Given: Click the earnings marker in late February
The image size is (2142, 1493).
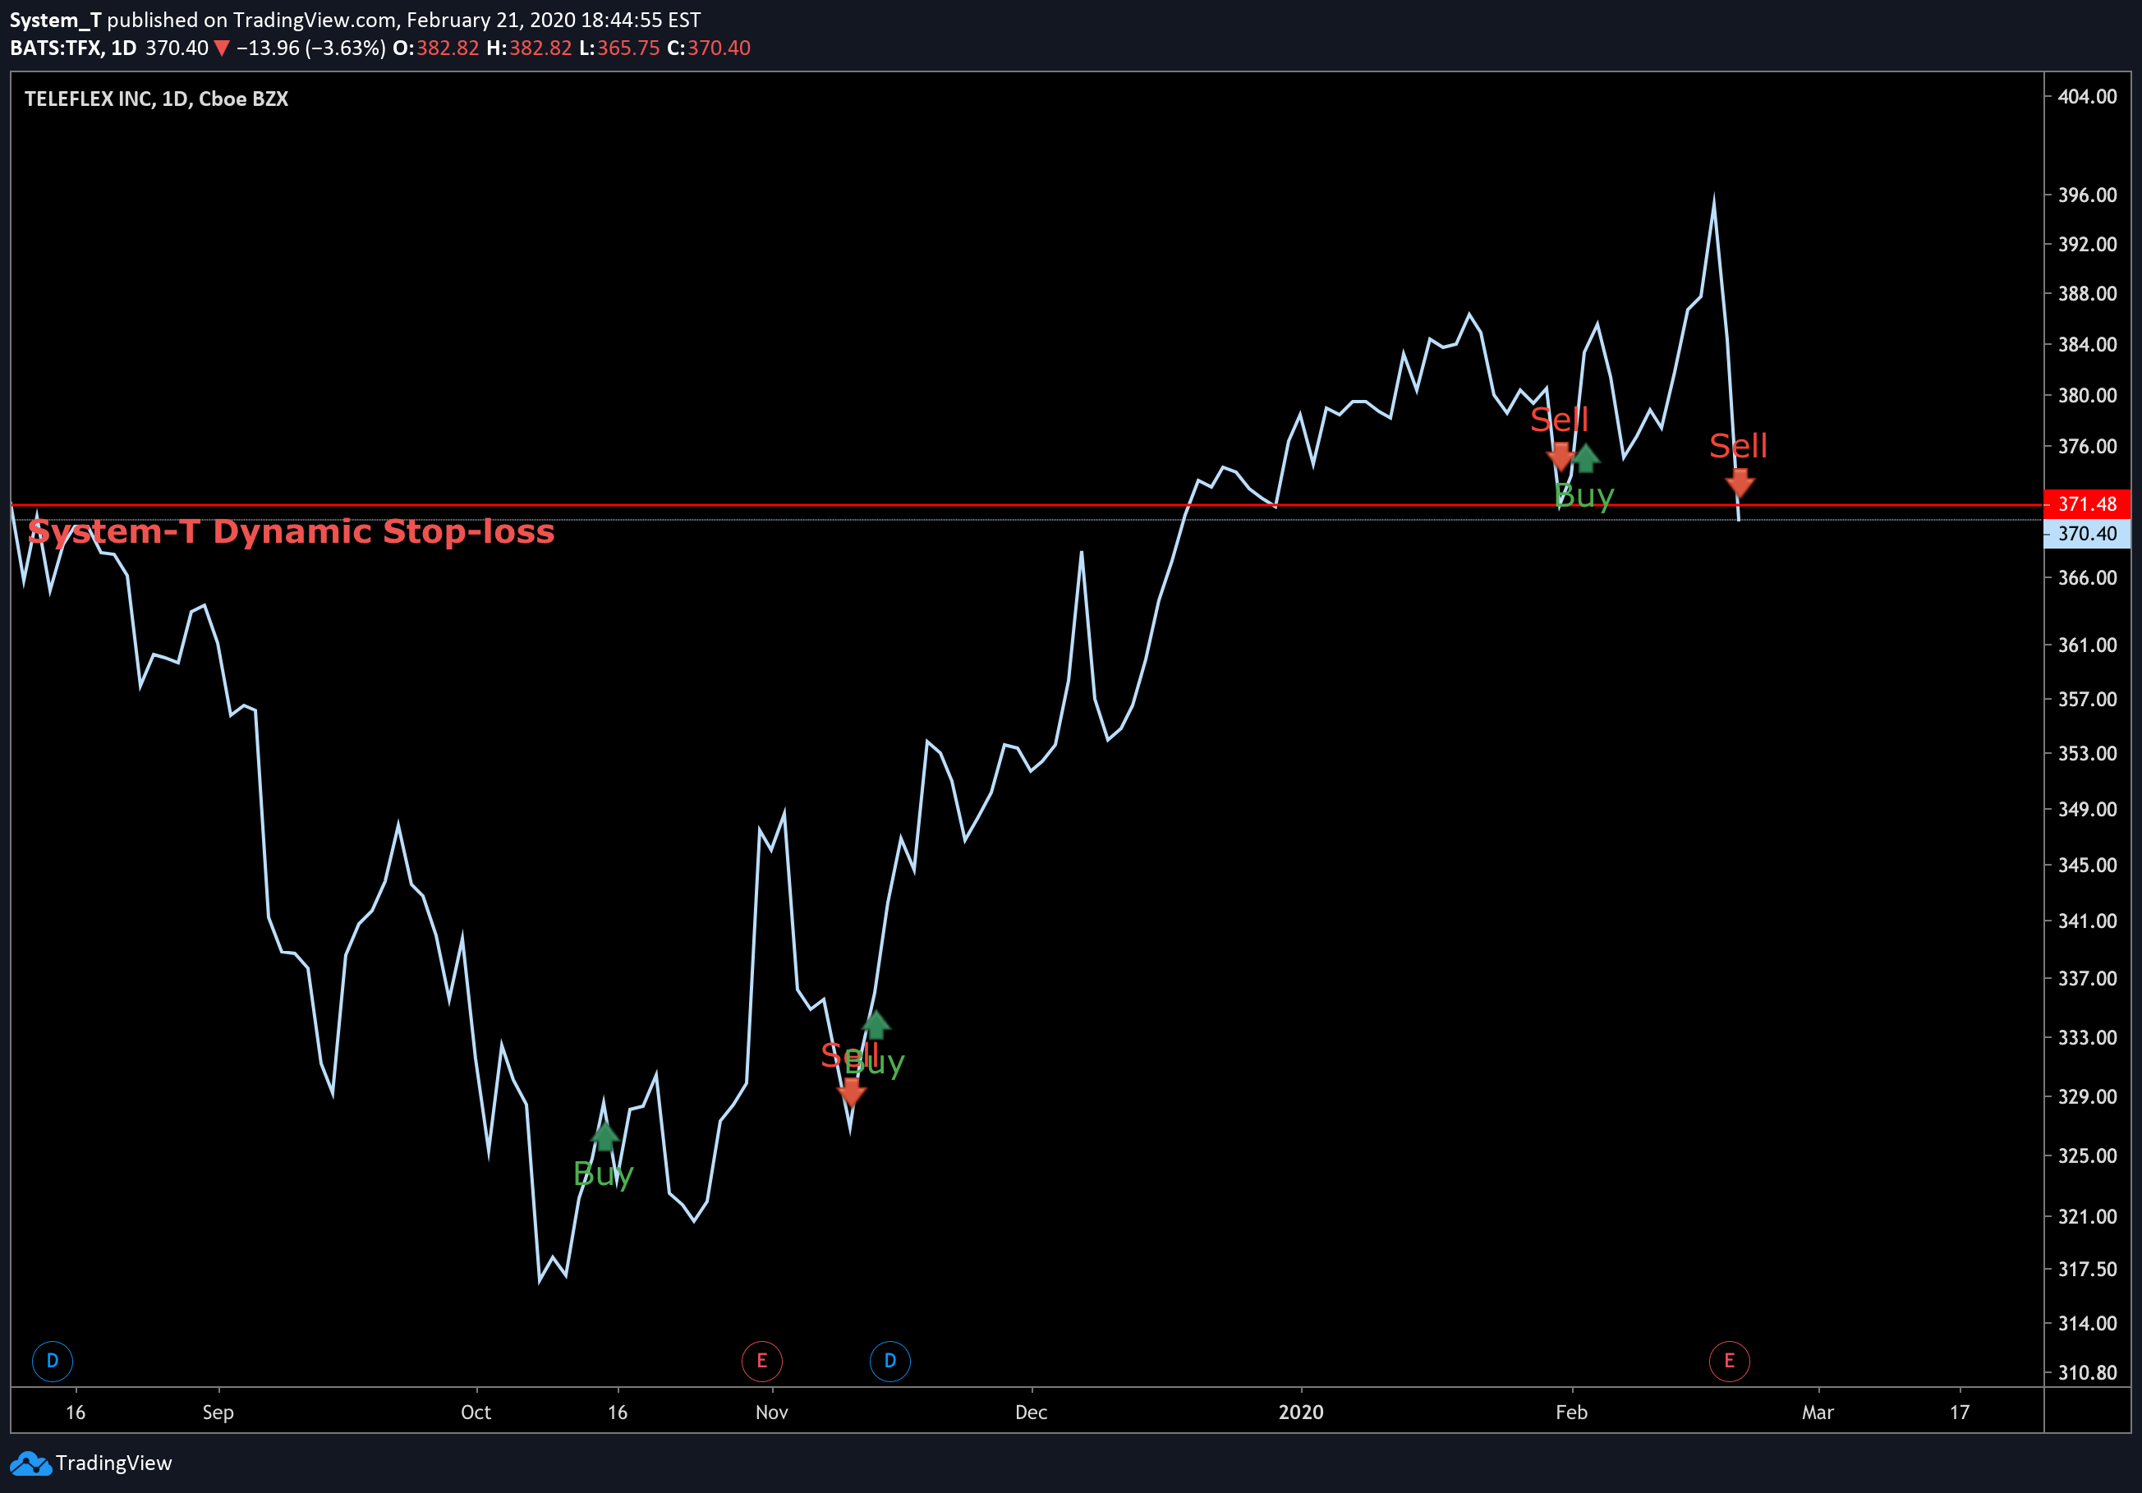Looking at the screenshot, I should point(1729,1361).
